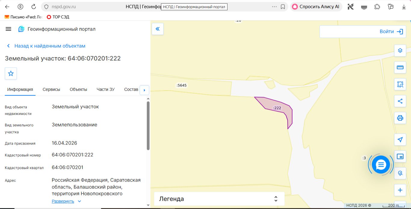Viewport: 411px width, 209px height.
Task: Show more tabs with the arrow button
Action: pyautogui.click(x=144, y=90)
